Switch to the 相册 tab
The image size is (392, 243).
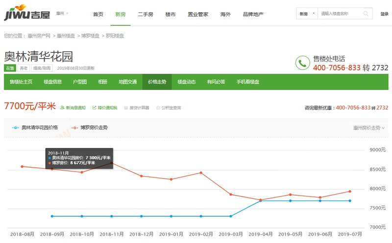point(102,82)
